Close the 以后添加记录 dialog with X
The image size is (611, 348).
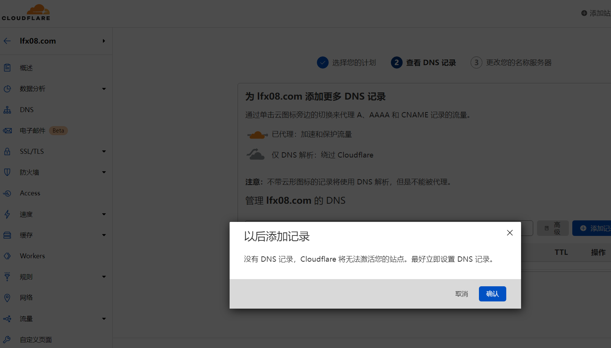tap(510, 233)
